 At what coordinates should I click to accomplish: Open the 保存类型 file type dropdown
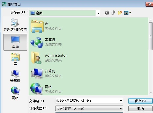click(89, 108)
